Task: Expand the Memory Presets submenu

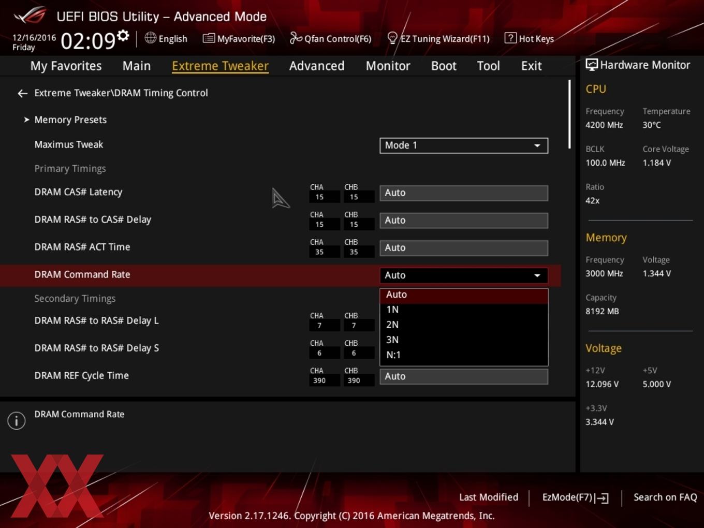Action: click(70, 120)
